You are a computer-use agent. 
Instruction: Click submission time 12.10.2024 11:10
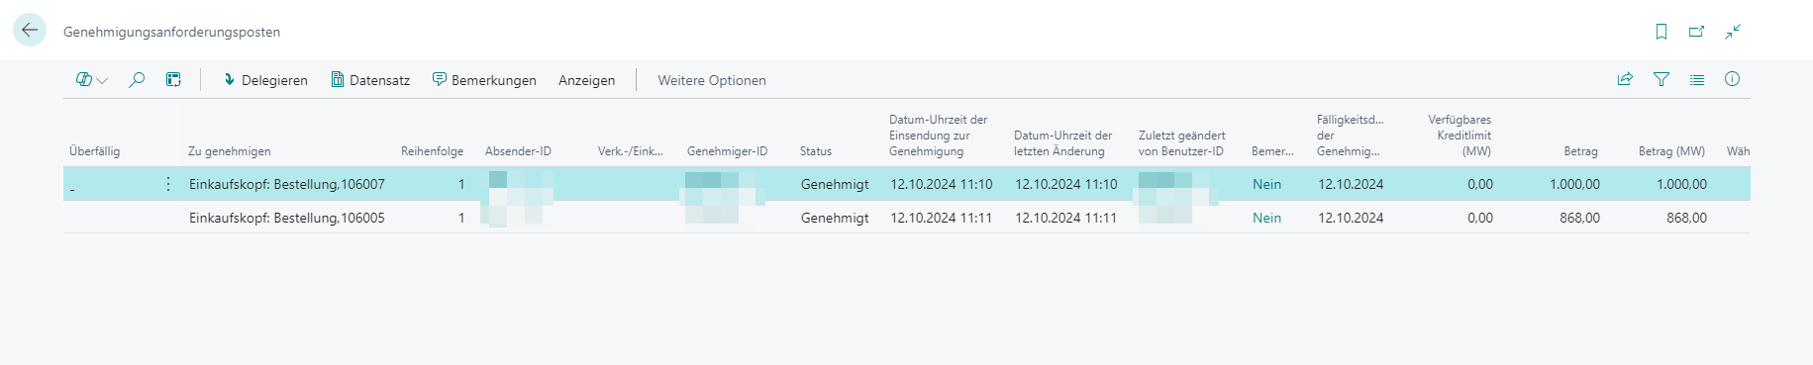pyautogui.click(x=941, y=184)
